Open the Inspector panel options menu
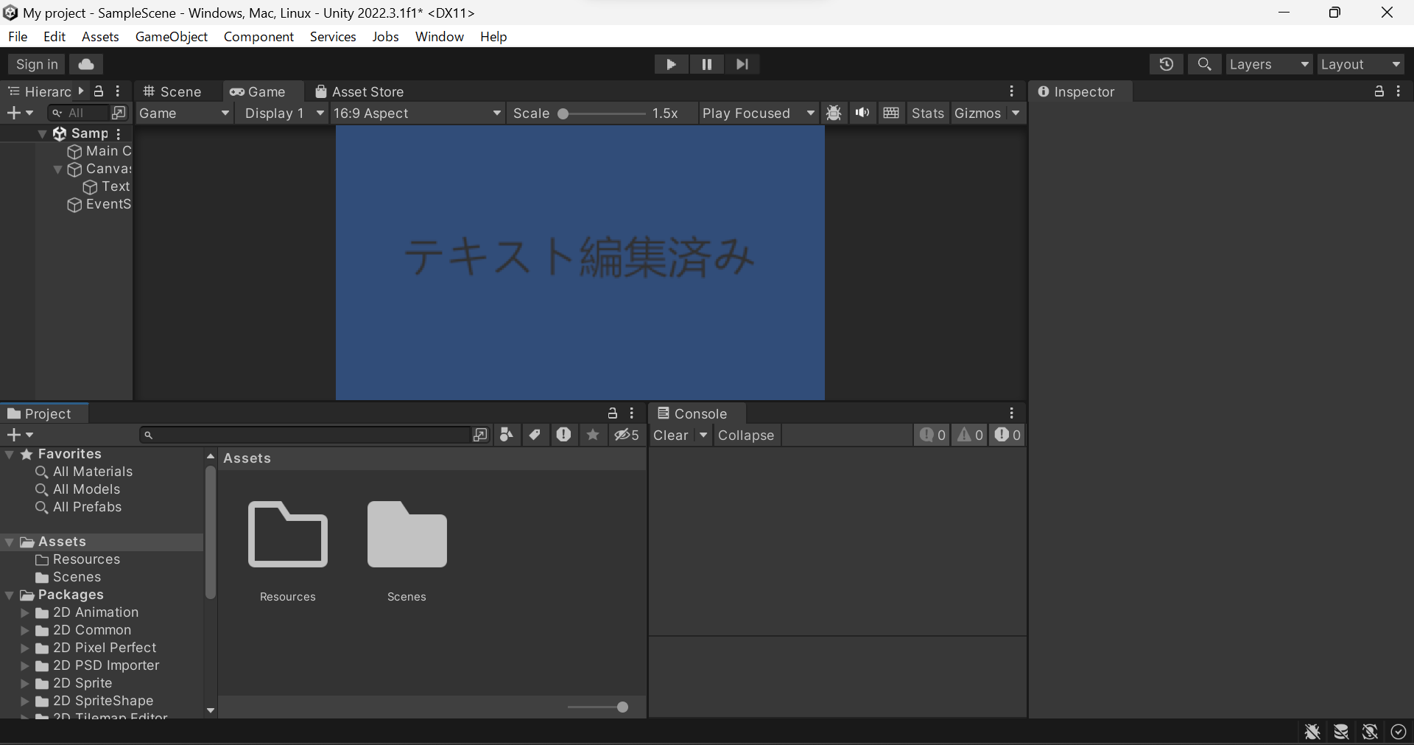Viewport: 1414px width, 745px height. click(x=1399, y=91)
